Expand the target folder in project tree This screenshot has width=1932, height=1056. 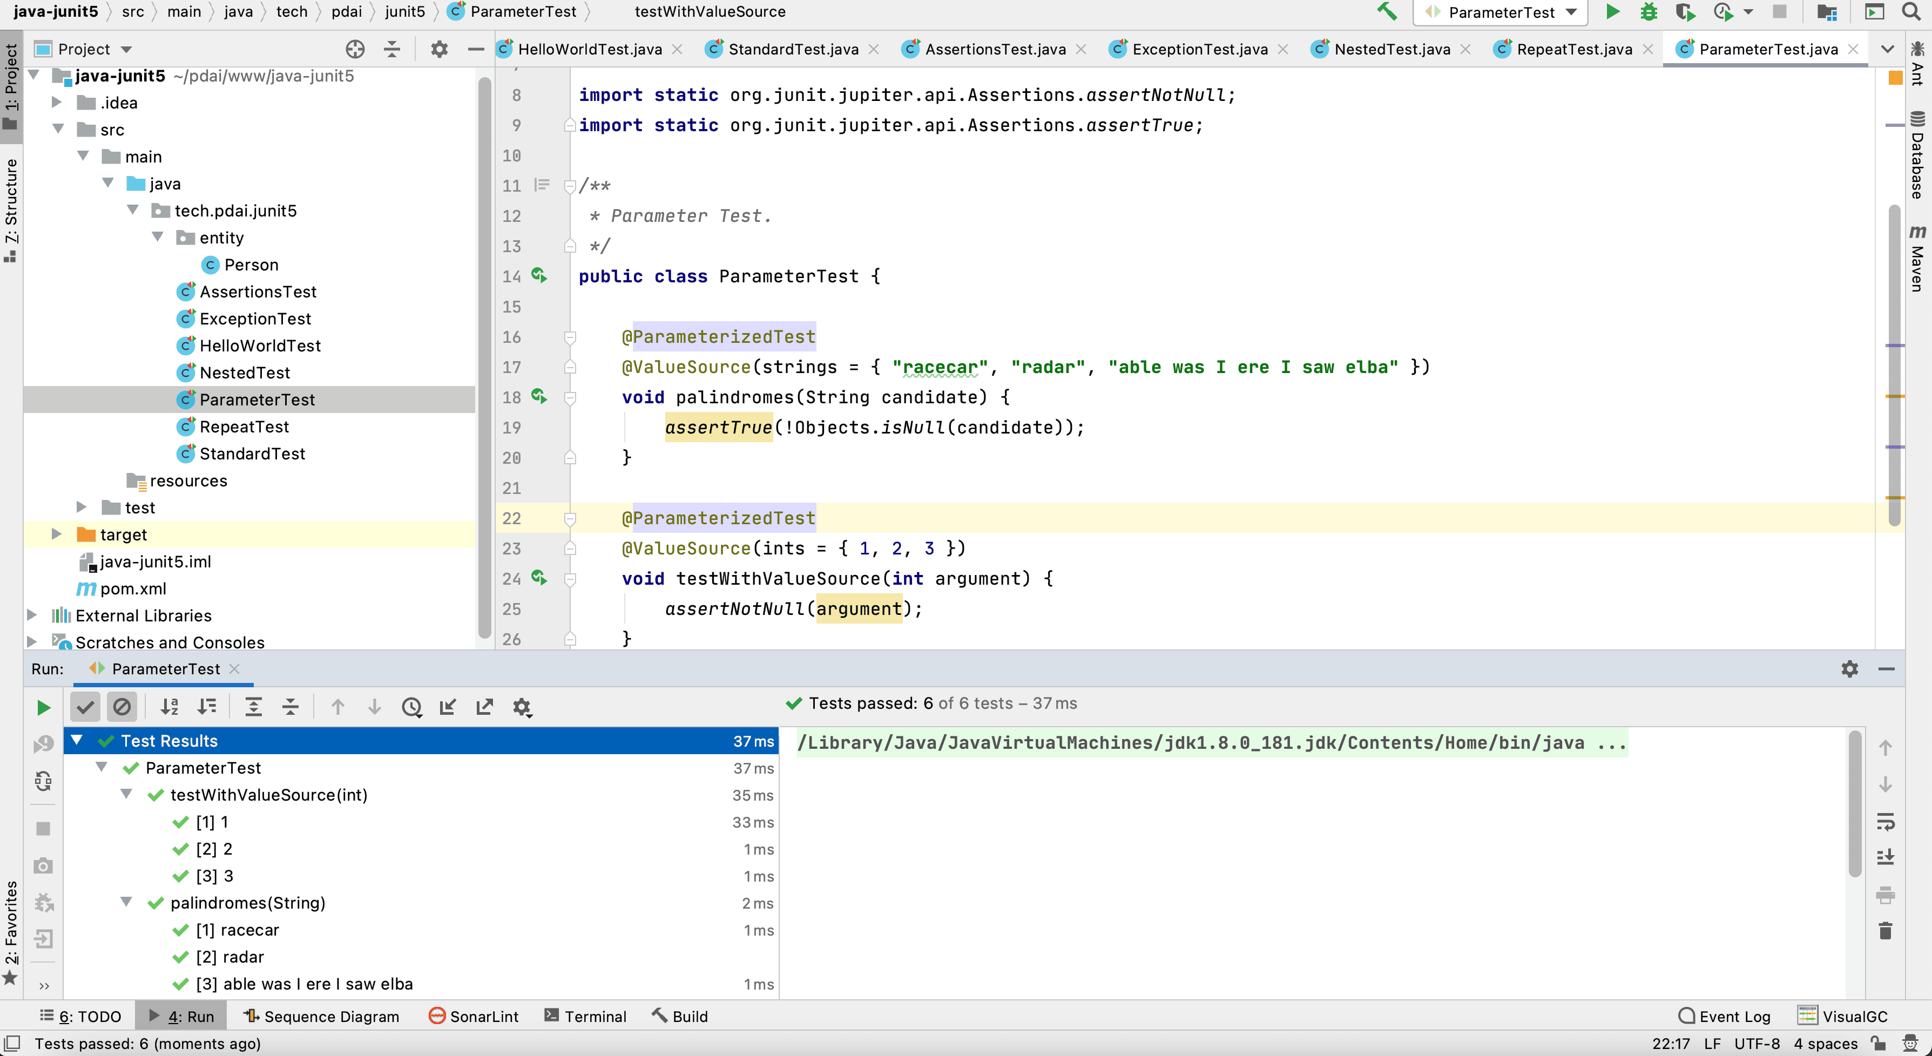tap(56, 534)
